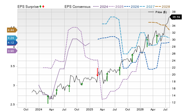187x111 pixels.
Task: Click the 2026 x-axis label
Action: coord(140,109)
